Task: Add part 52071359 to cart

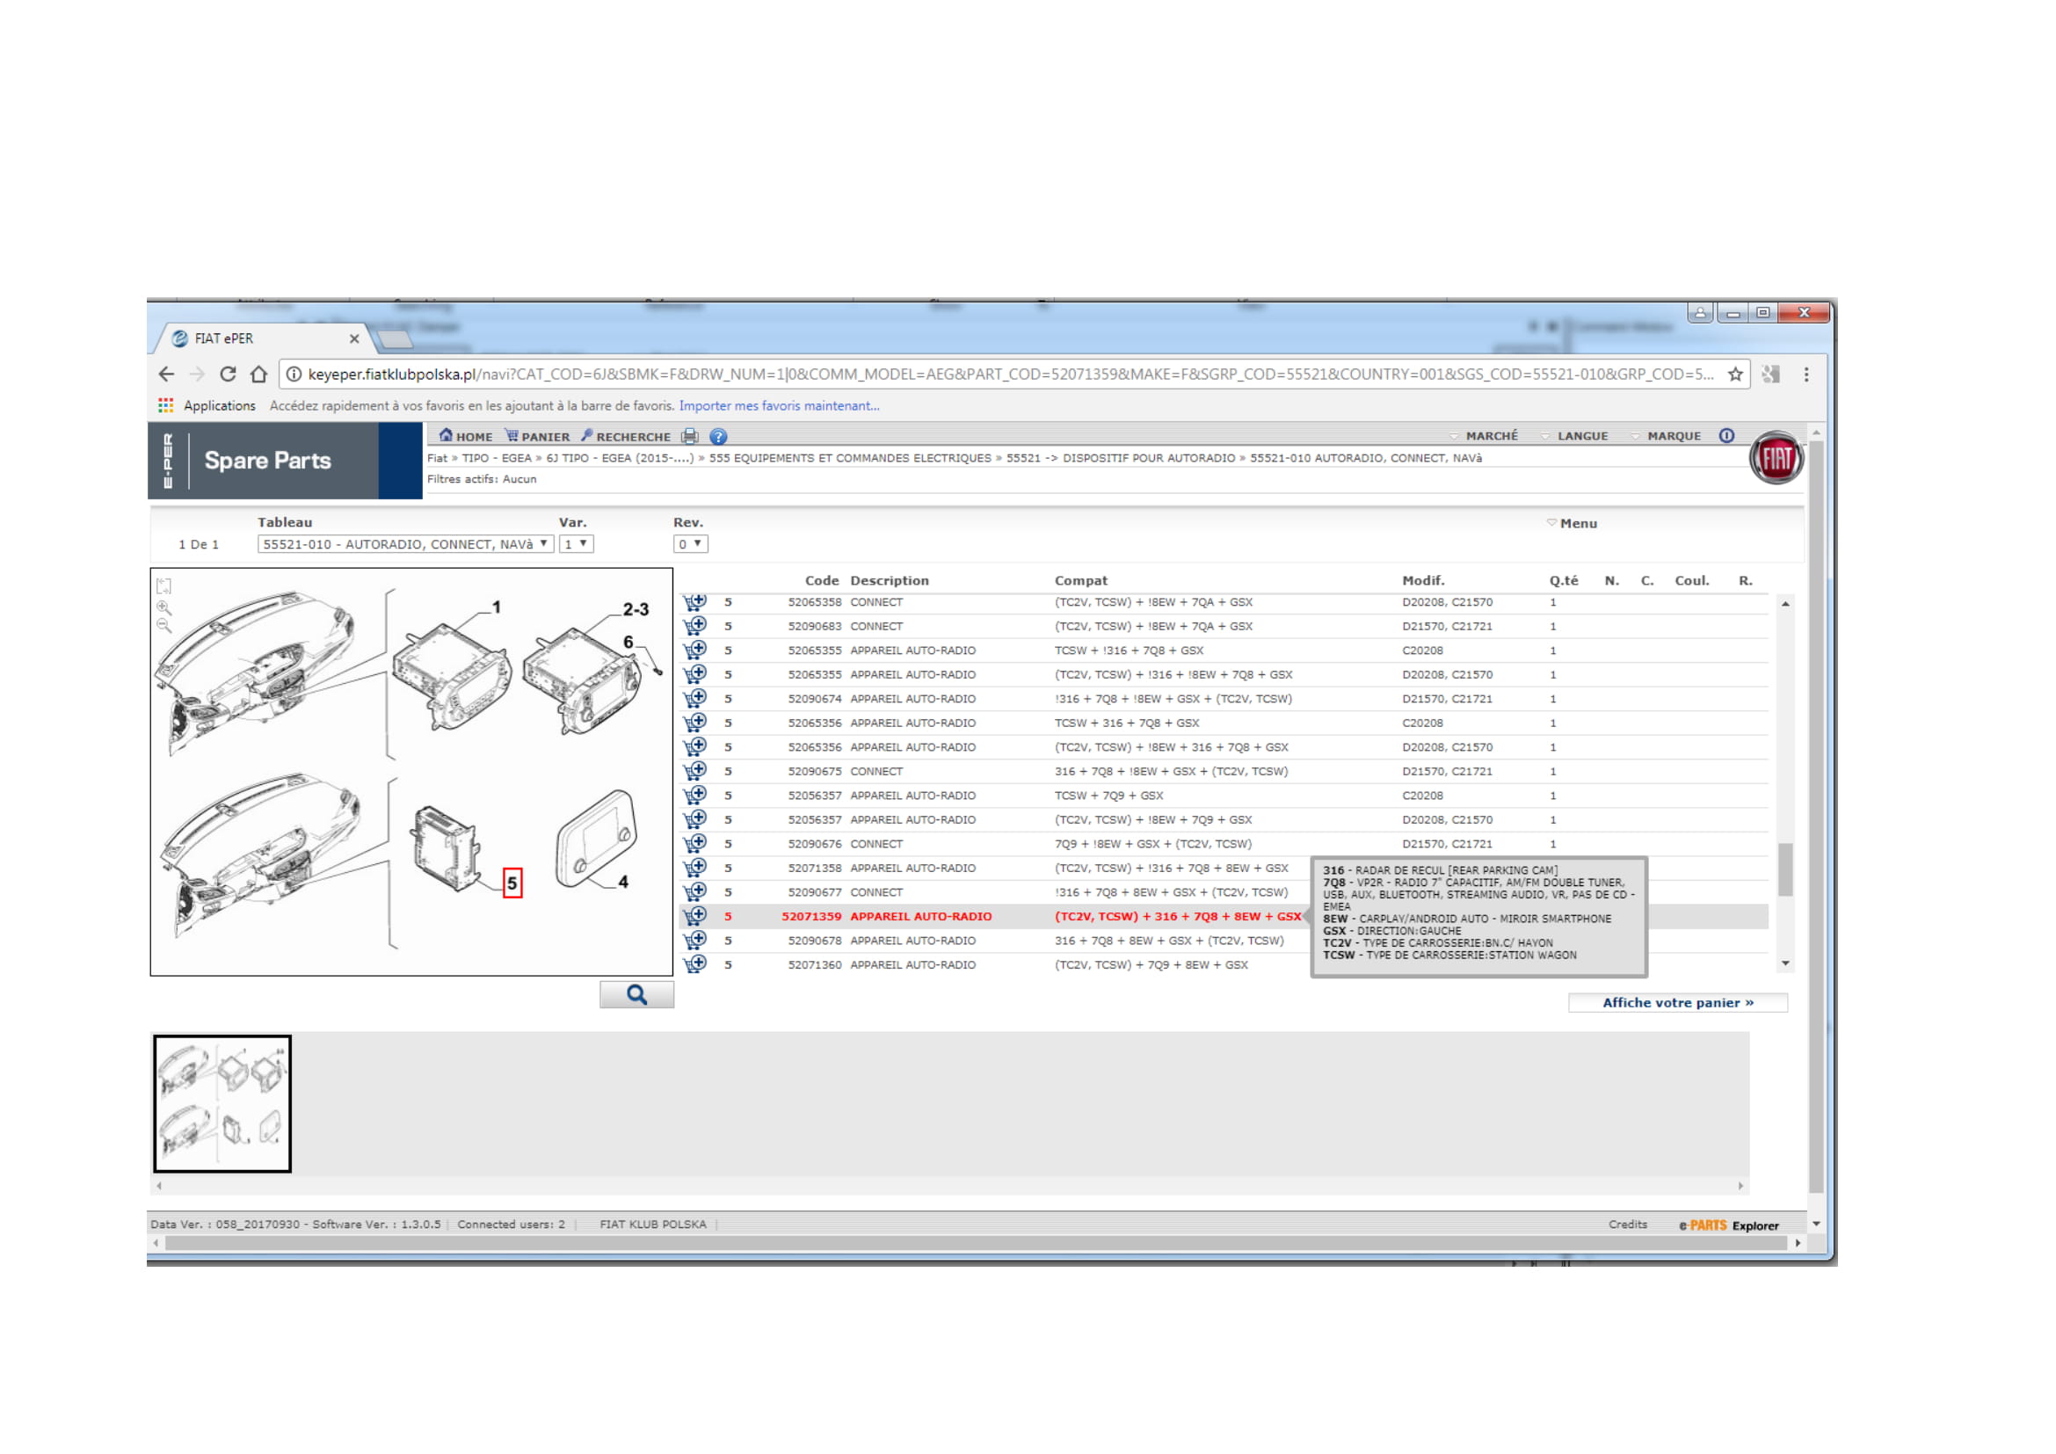Action: (x=695, y=916)
